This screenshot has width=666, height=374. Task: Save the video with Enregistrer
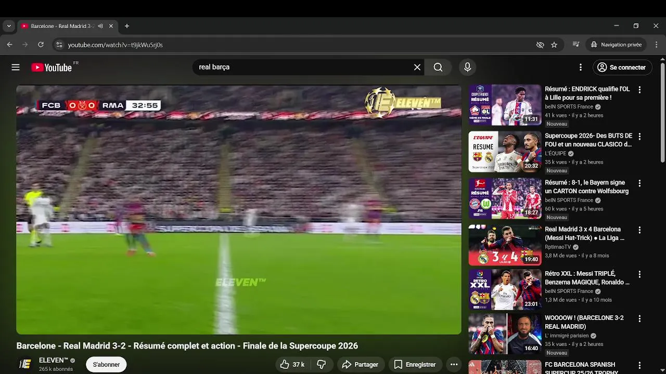[x=415, y=365]
